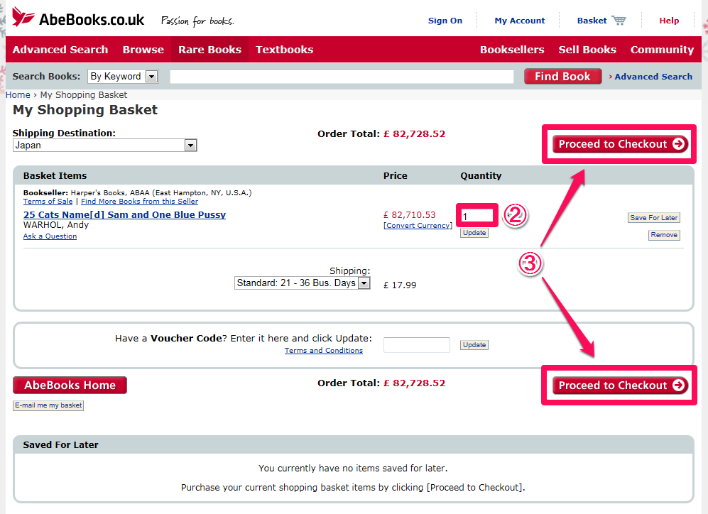
Task: Click Advanced Search link beside Find Book
Action: pos(653,77)
